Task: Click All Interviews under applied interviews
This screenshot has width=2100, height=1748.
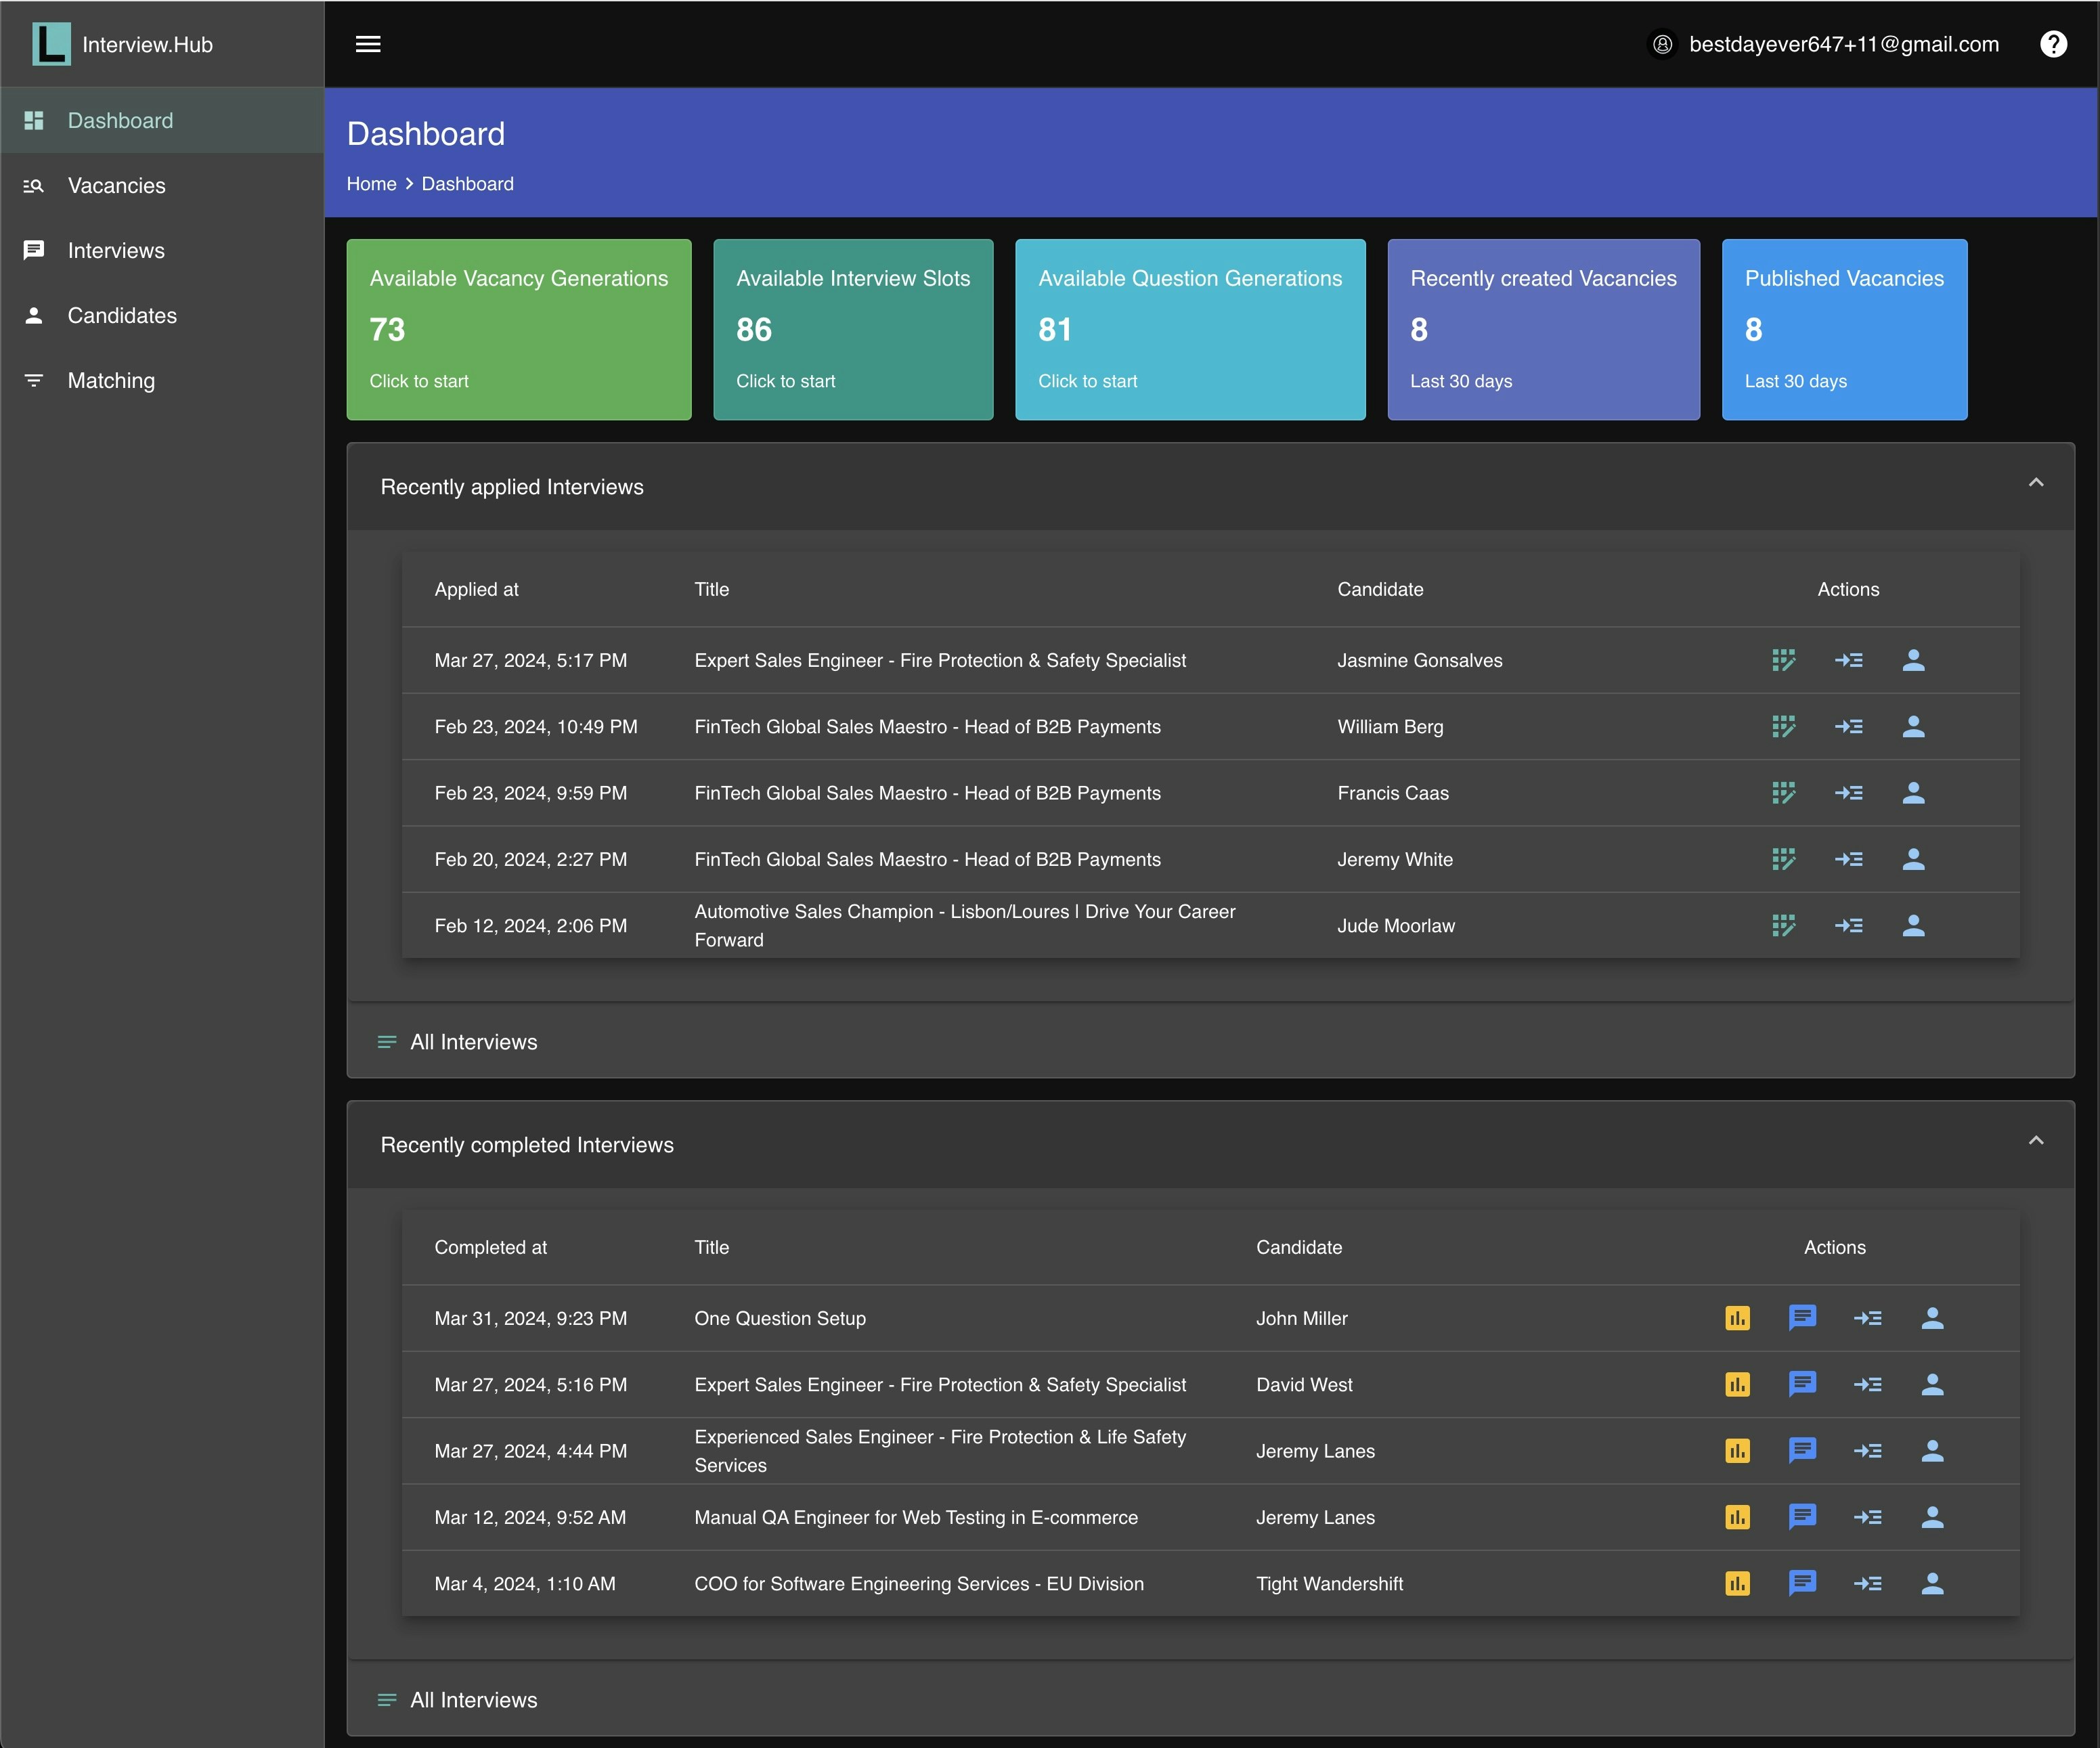Action: [473, 1042]
